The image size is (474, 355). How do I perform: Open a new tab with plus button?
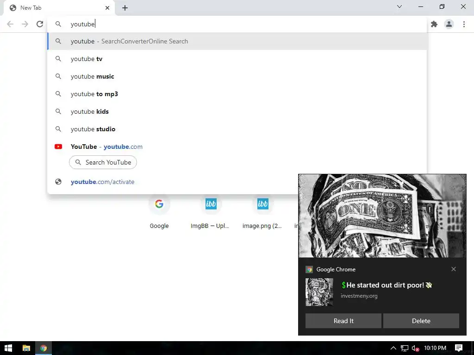coord(125,8)
